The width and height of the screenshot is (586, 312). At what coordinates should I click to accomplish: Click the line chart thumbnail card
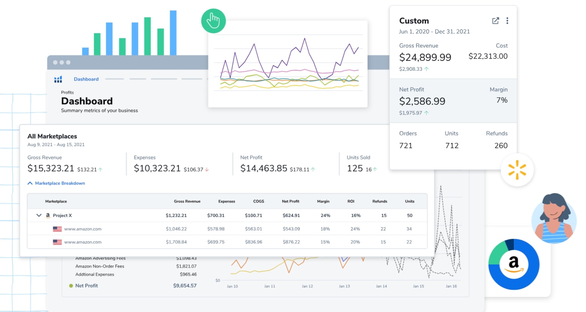click(x=288, y=64)
